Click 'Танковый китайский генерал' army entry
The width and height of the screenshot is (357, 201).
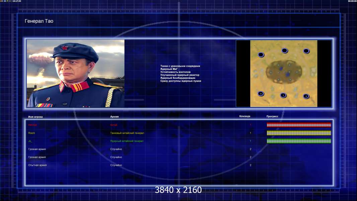tap(127, 133)
